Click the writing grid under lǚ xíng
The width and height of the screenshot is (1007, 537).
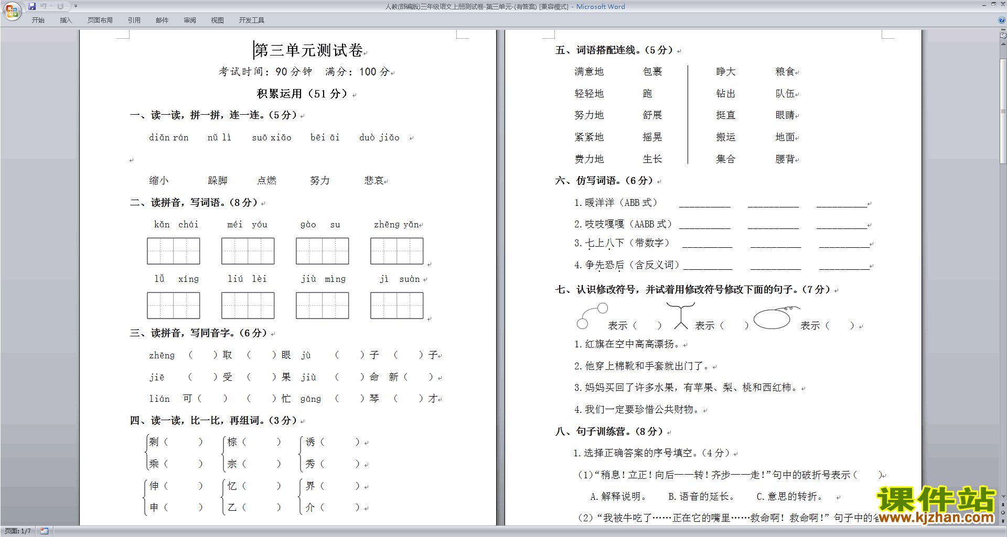click(174, 305)
